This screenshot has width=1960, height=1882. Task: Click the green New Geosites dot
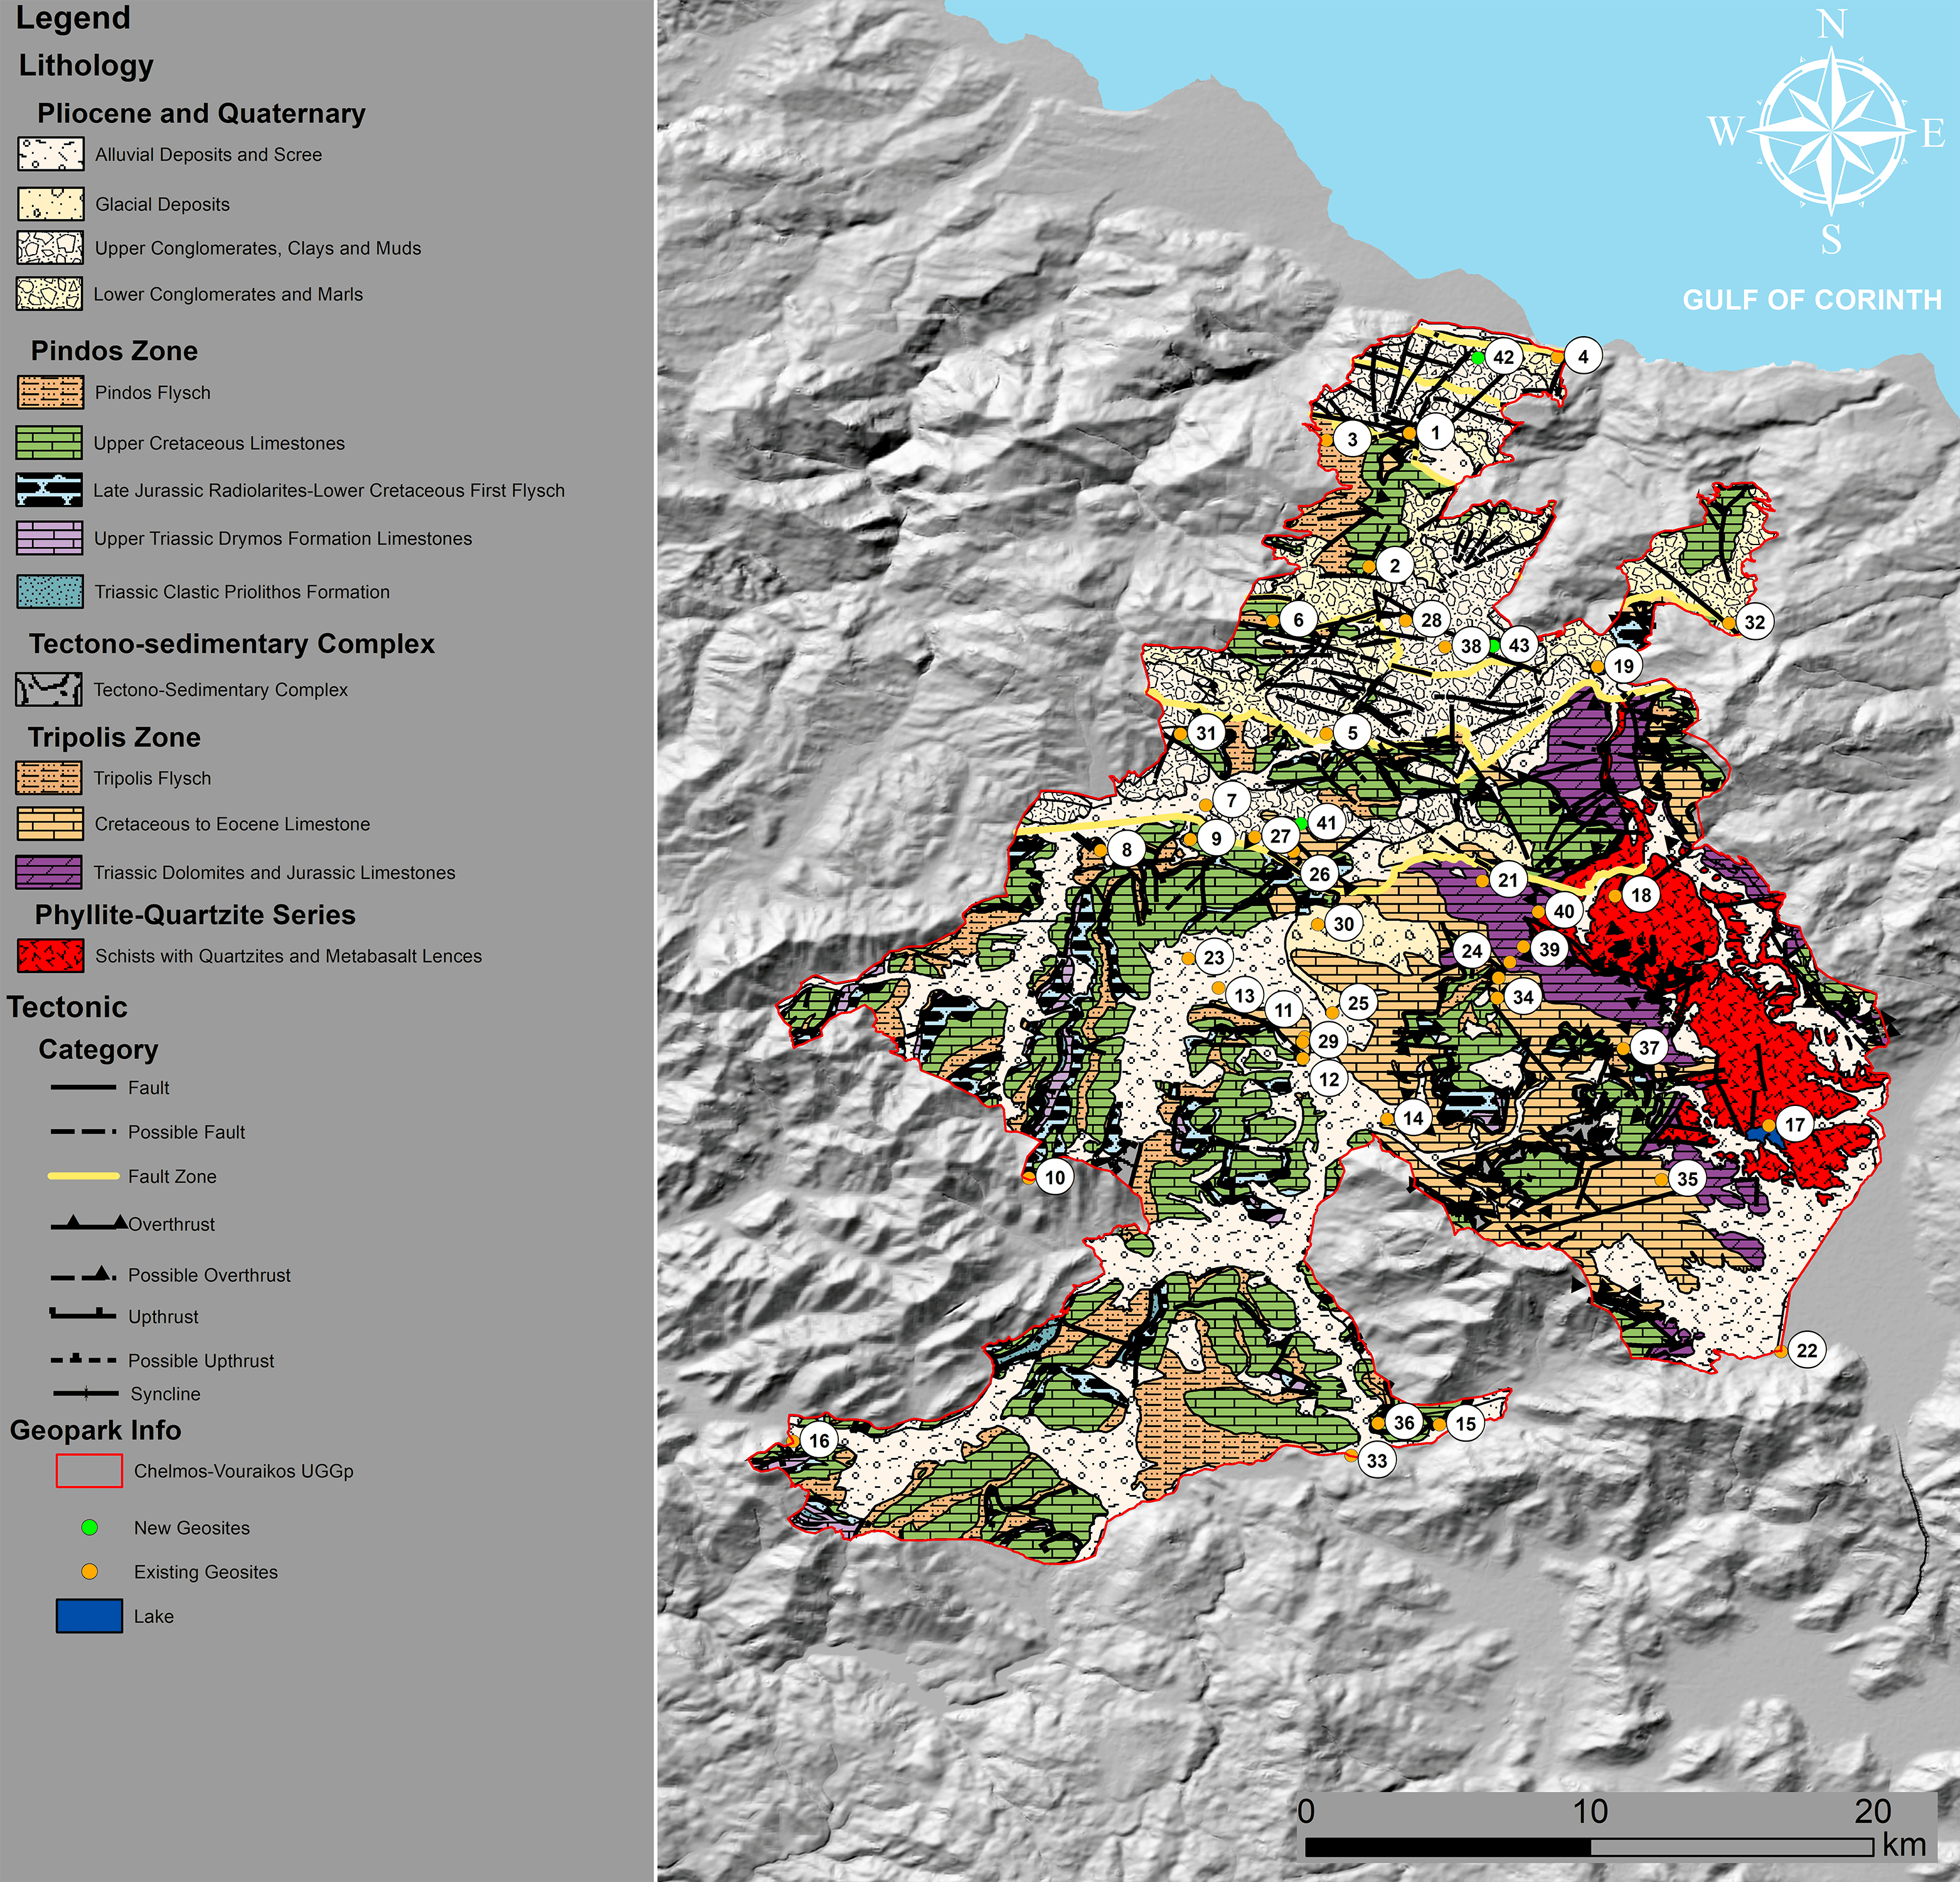[89, 1527]
